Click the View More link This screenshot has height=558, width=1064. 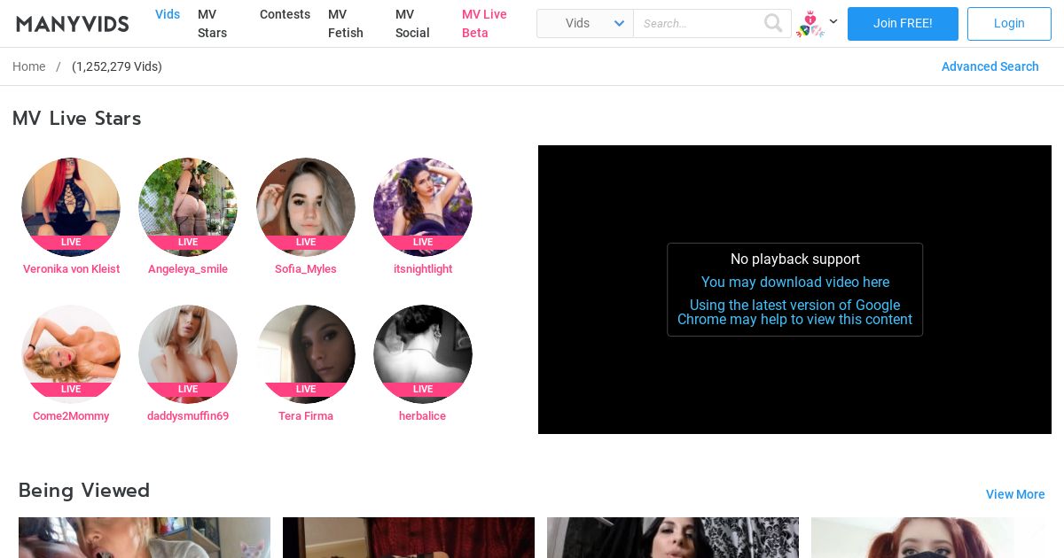pos(1015,494)
